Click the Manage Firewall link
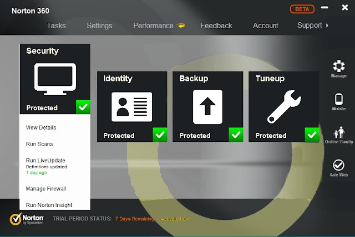The width and height of the screenshot is (355, 237). click(x=46, y=189)
